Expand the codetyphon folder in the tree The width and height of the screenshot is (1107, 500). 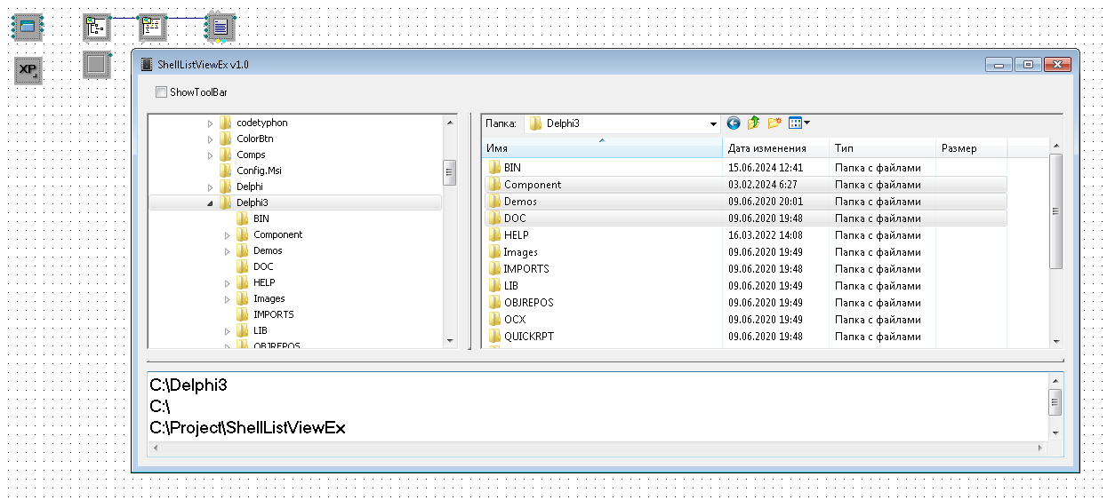click(x=211, y=123)
